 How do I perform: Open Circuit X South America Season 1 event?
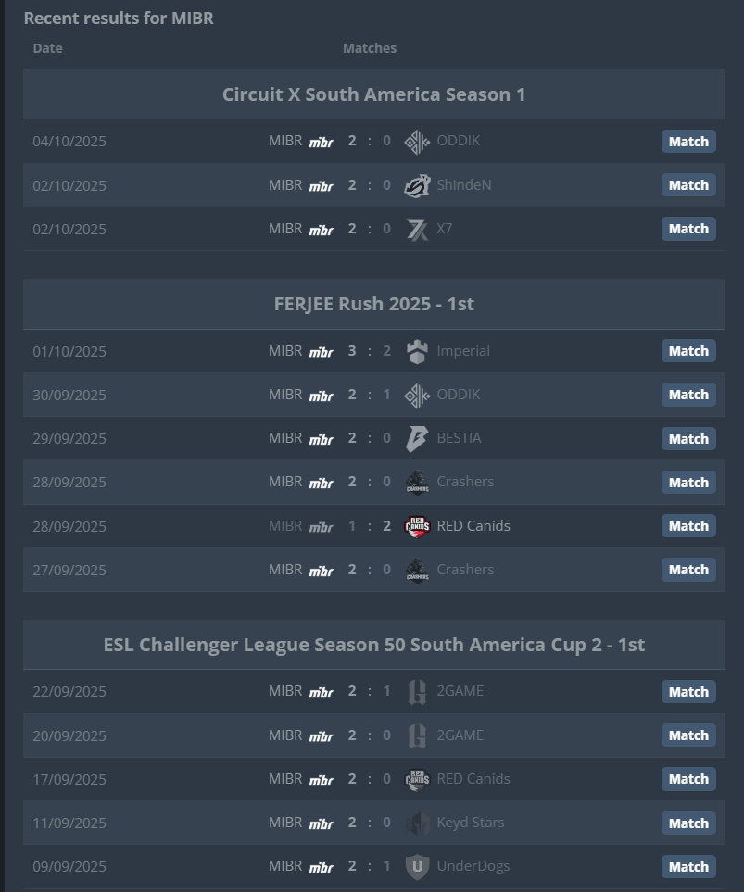(373, 94)
